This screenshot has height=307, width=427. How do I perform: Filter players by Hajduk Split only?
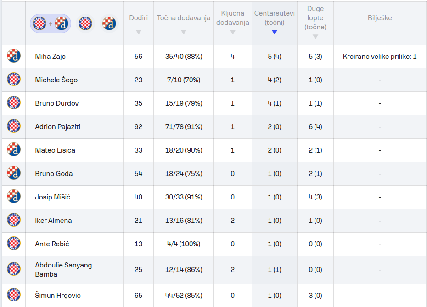coord(85,23)
